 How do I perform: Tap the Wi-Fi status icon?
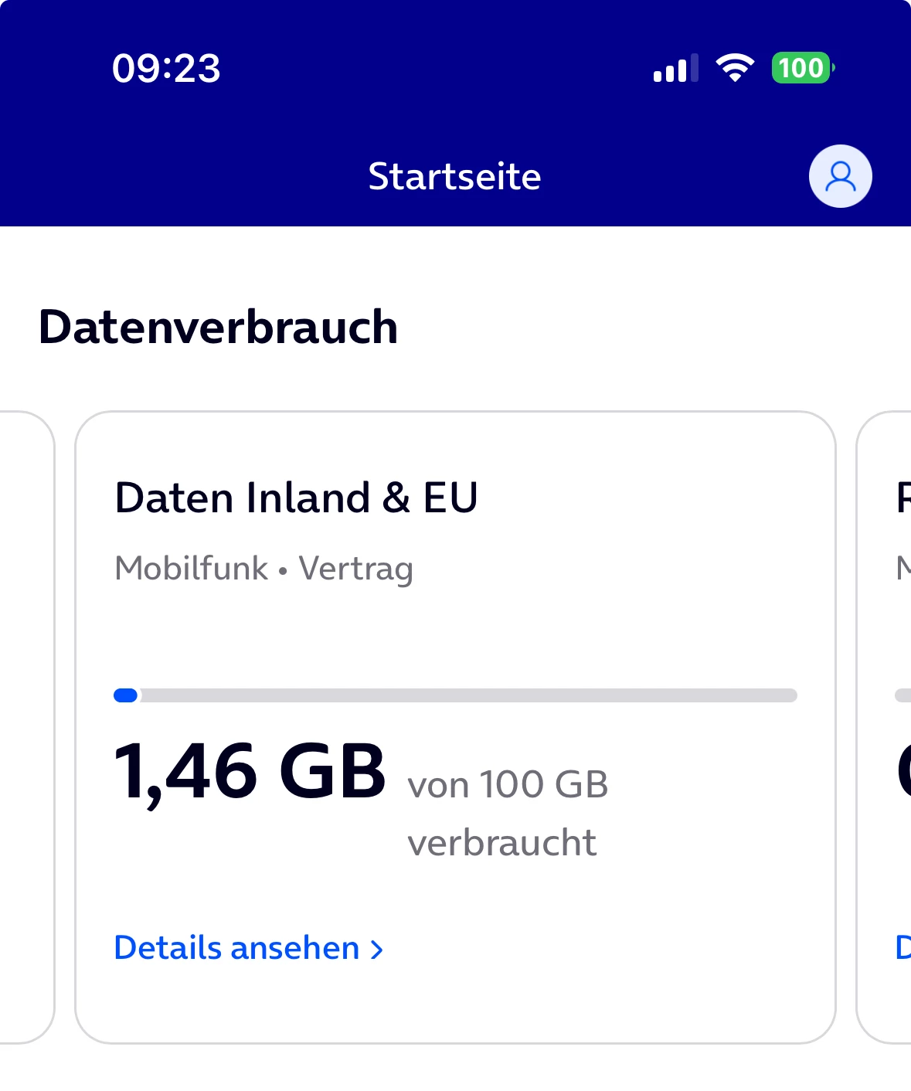(735, 68)
